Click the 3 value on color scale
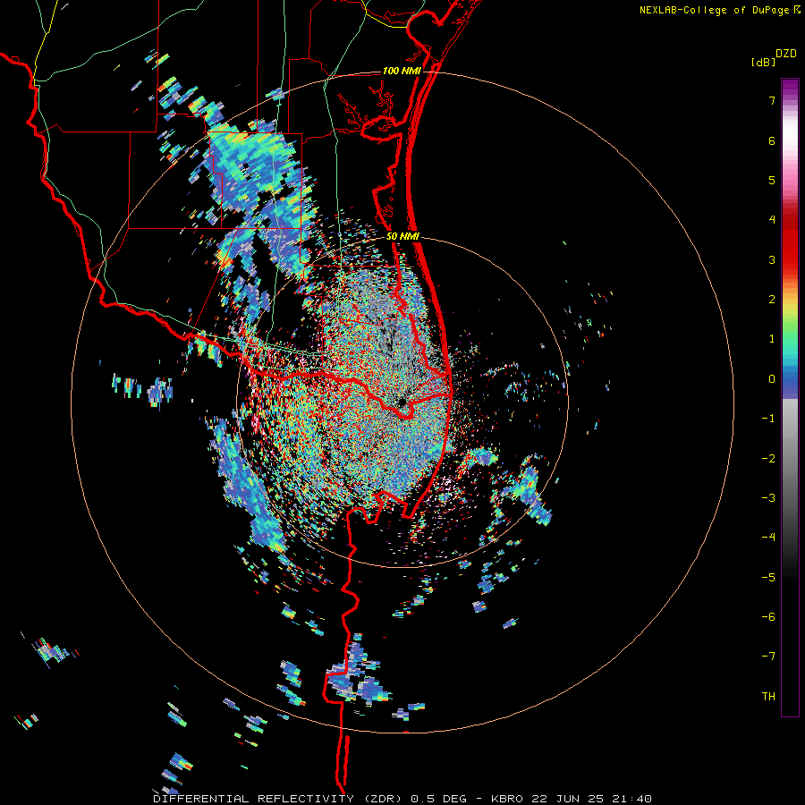805x805 pixels. [772, 259]
